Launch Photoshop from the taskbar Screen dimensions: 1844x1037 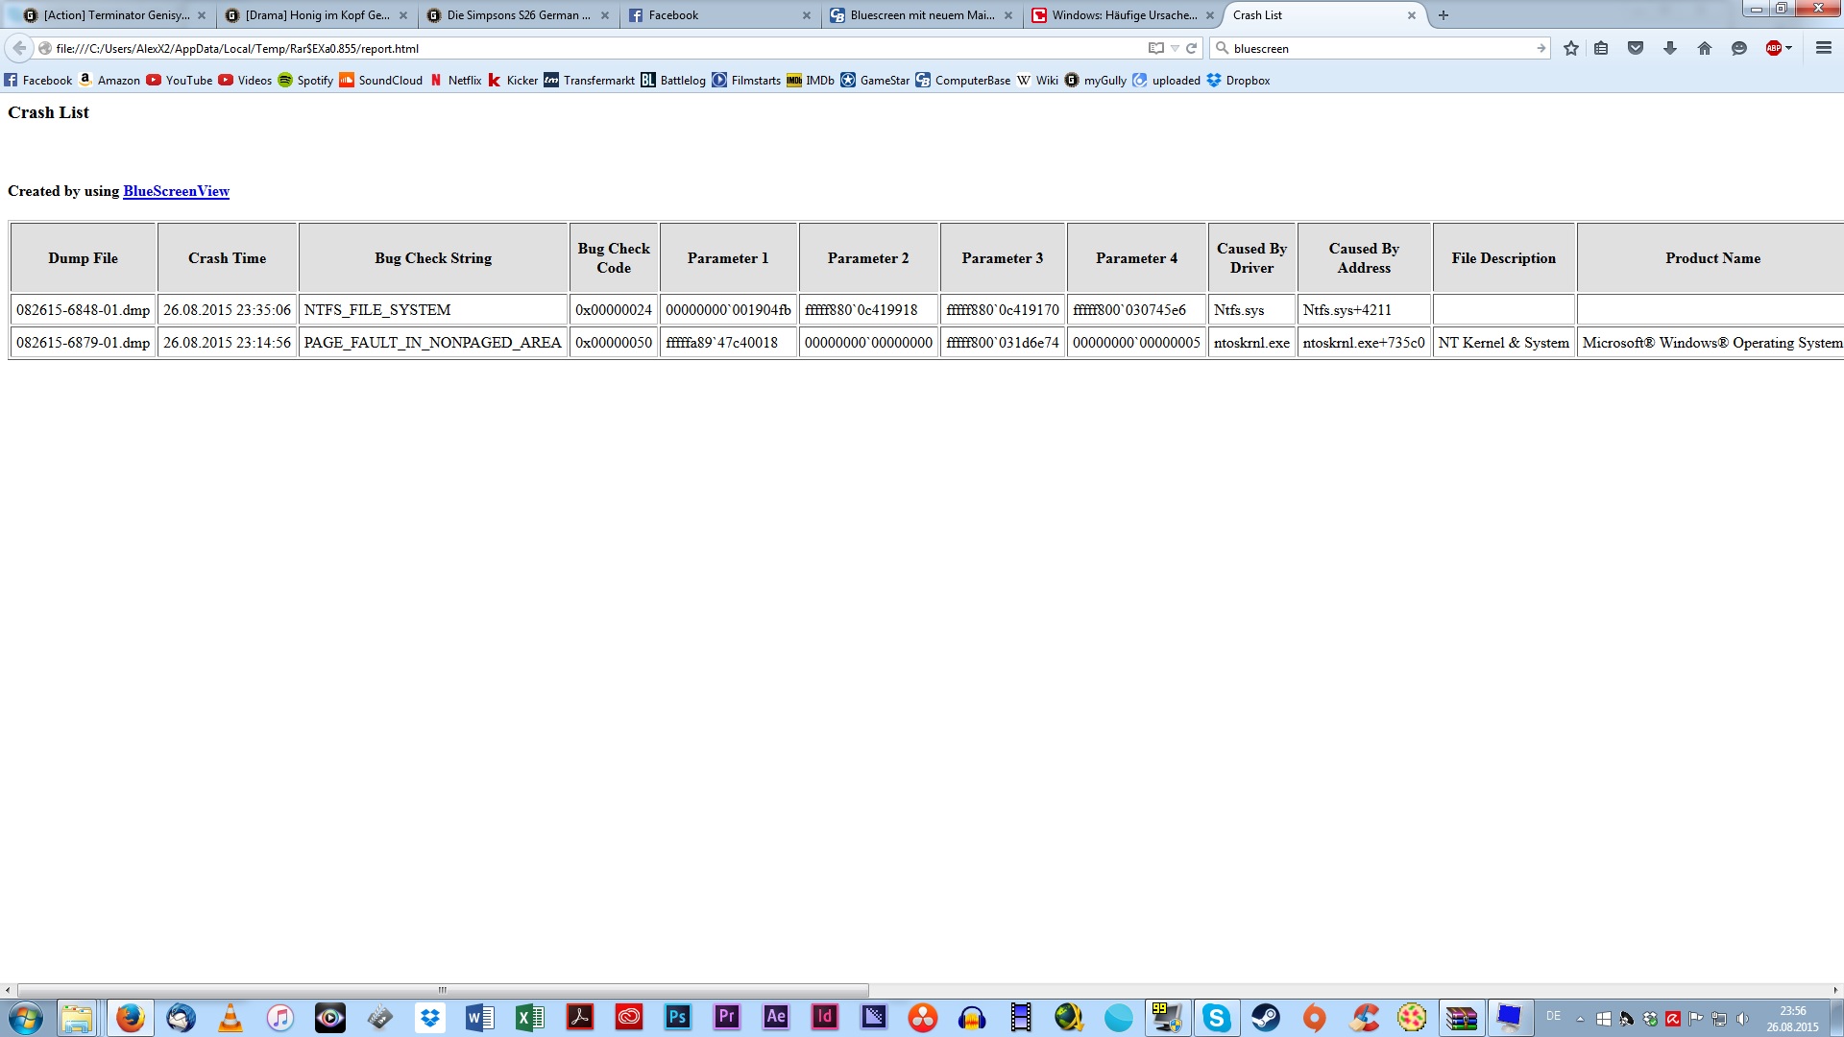click(x=678, y=1017)
